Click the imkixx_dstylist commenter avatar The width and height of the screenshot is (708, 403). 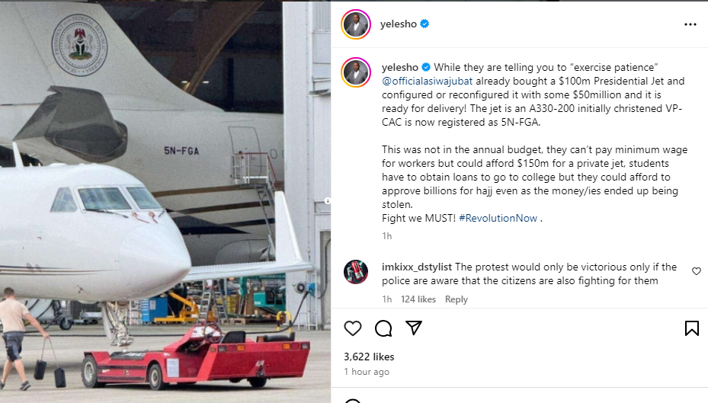pyautogui.click(x=356, y=272)
